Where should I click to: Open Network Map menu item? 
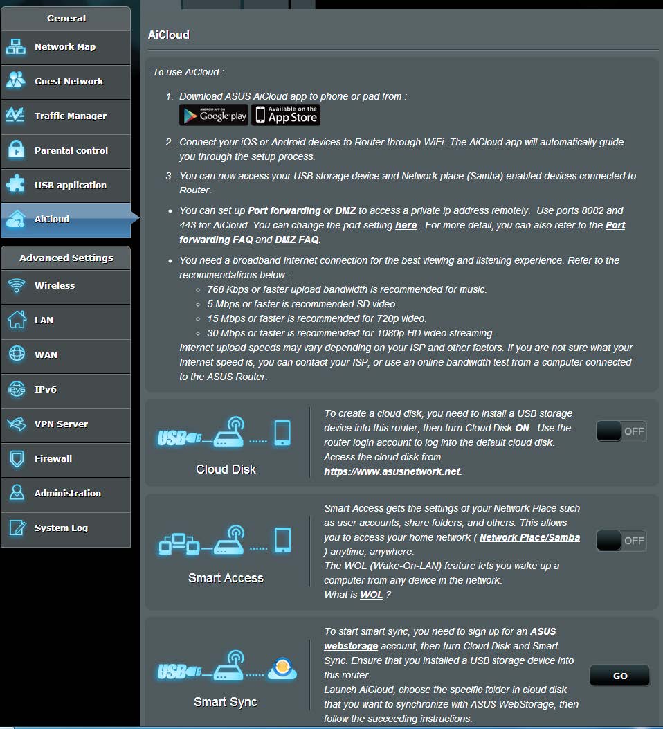(66, 47)
